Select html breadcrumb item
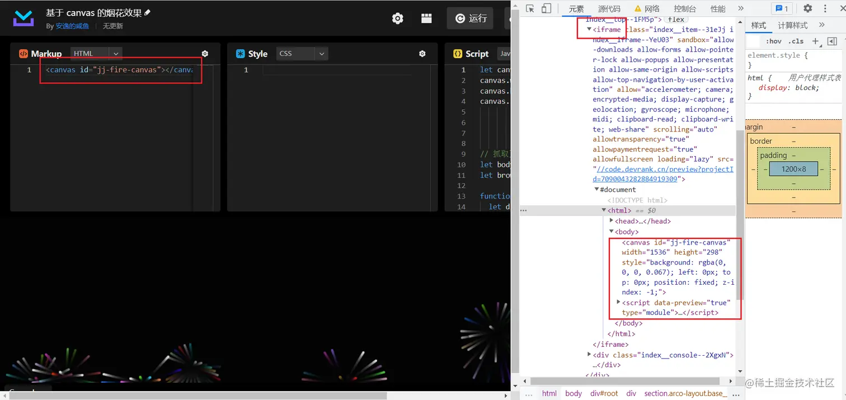The height and width of the screenshot is (400, 846). [549, 393]
